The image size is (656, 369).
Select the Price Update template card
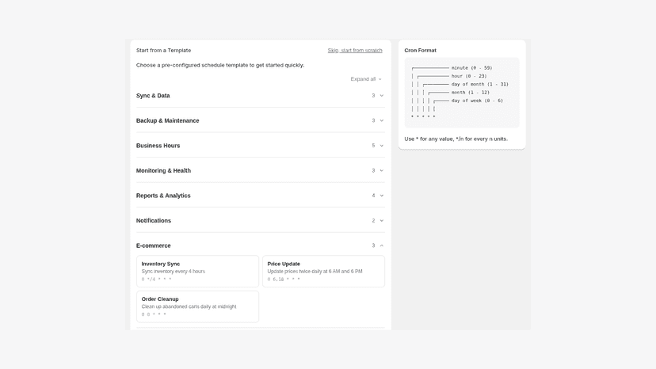(x=323, y=271)
